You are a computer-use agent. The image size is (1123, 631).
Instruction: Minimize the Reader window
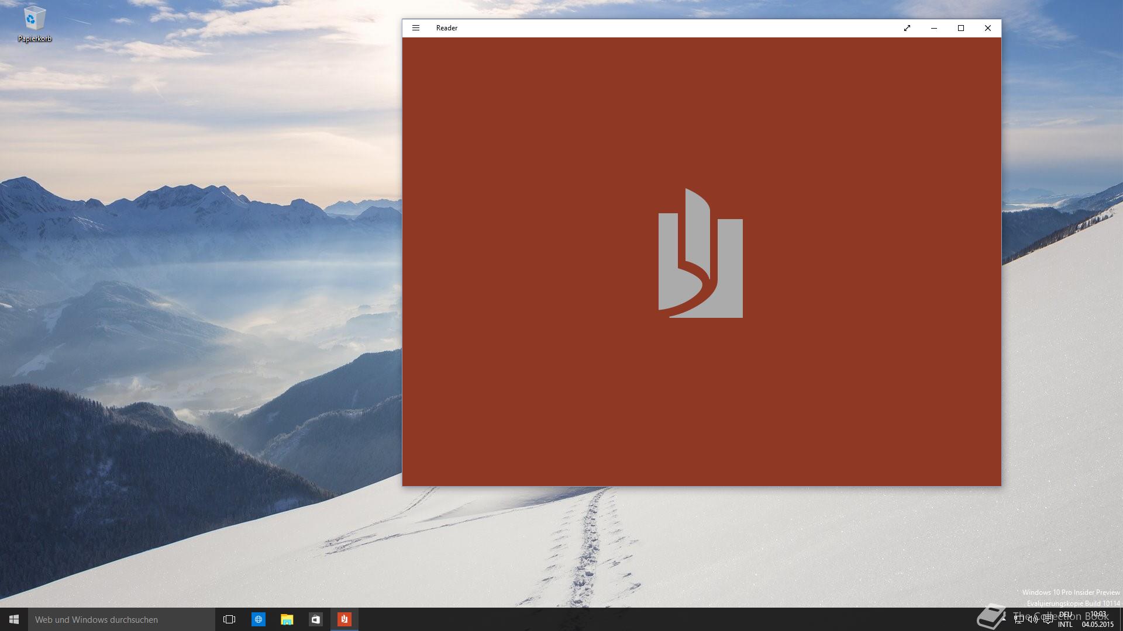click(x=933, y=28)
